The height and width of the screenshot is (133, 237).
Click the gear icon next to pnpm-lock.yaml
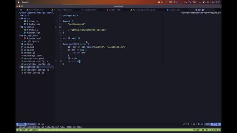22,58
